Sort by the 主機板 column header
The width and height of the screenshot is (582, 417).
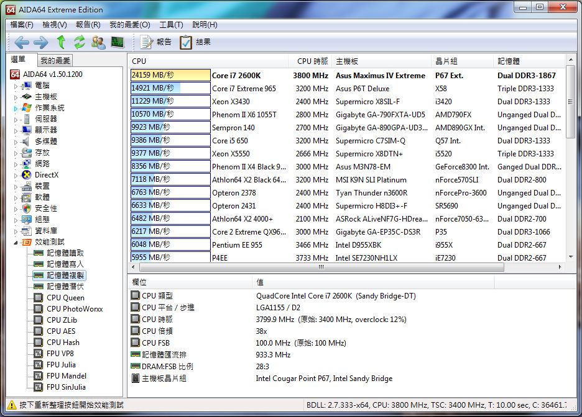click(382, 61)
